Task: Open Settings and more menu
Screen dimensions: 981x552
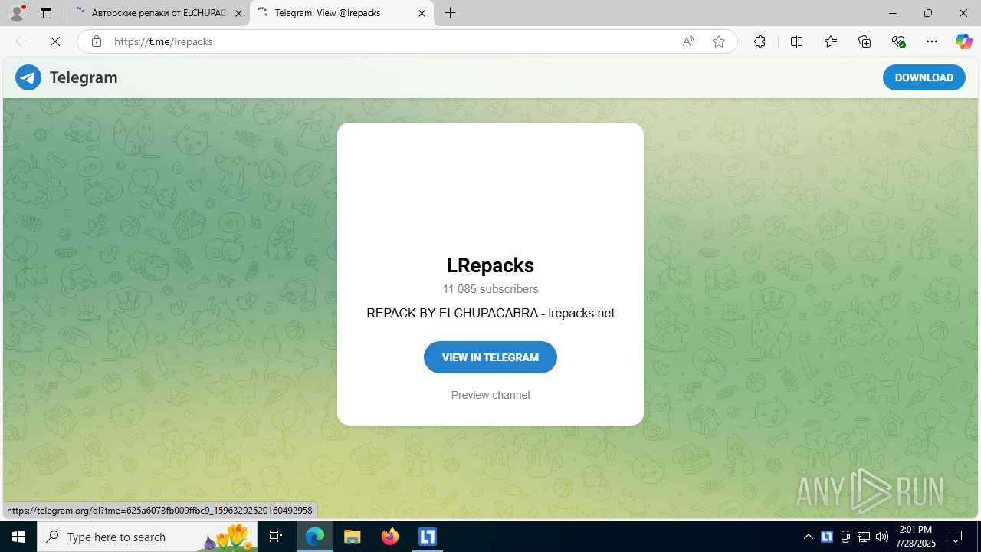Action: [x=932, y=41]
